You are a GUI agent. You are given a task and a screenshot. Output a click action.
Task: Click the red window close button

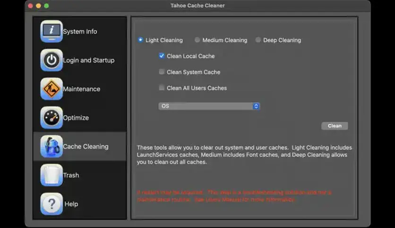(31, 6)
